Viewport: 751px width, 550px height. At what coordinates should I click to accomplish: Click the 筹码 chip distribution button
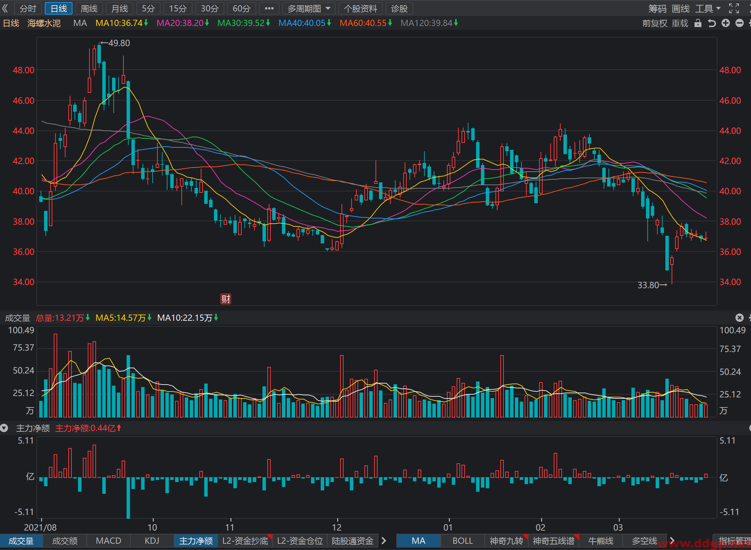click(x=657, y=8)
